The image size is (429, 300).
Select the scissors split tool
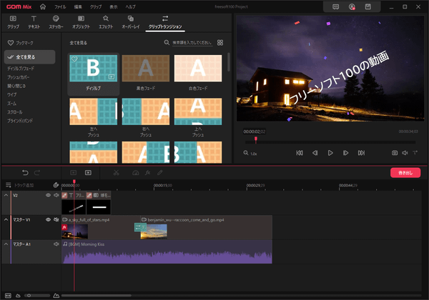pyautogui.click(x=117, y=172)
